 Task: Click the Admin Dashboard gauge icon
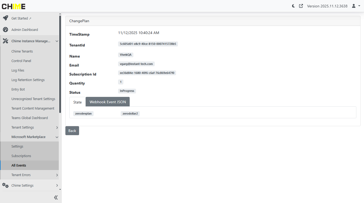click(5, 30)
